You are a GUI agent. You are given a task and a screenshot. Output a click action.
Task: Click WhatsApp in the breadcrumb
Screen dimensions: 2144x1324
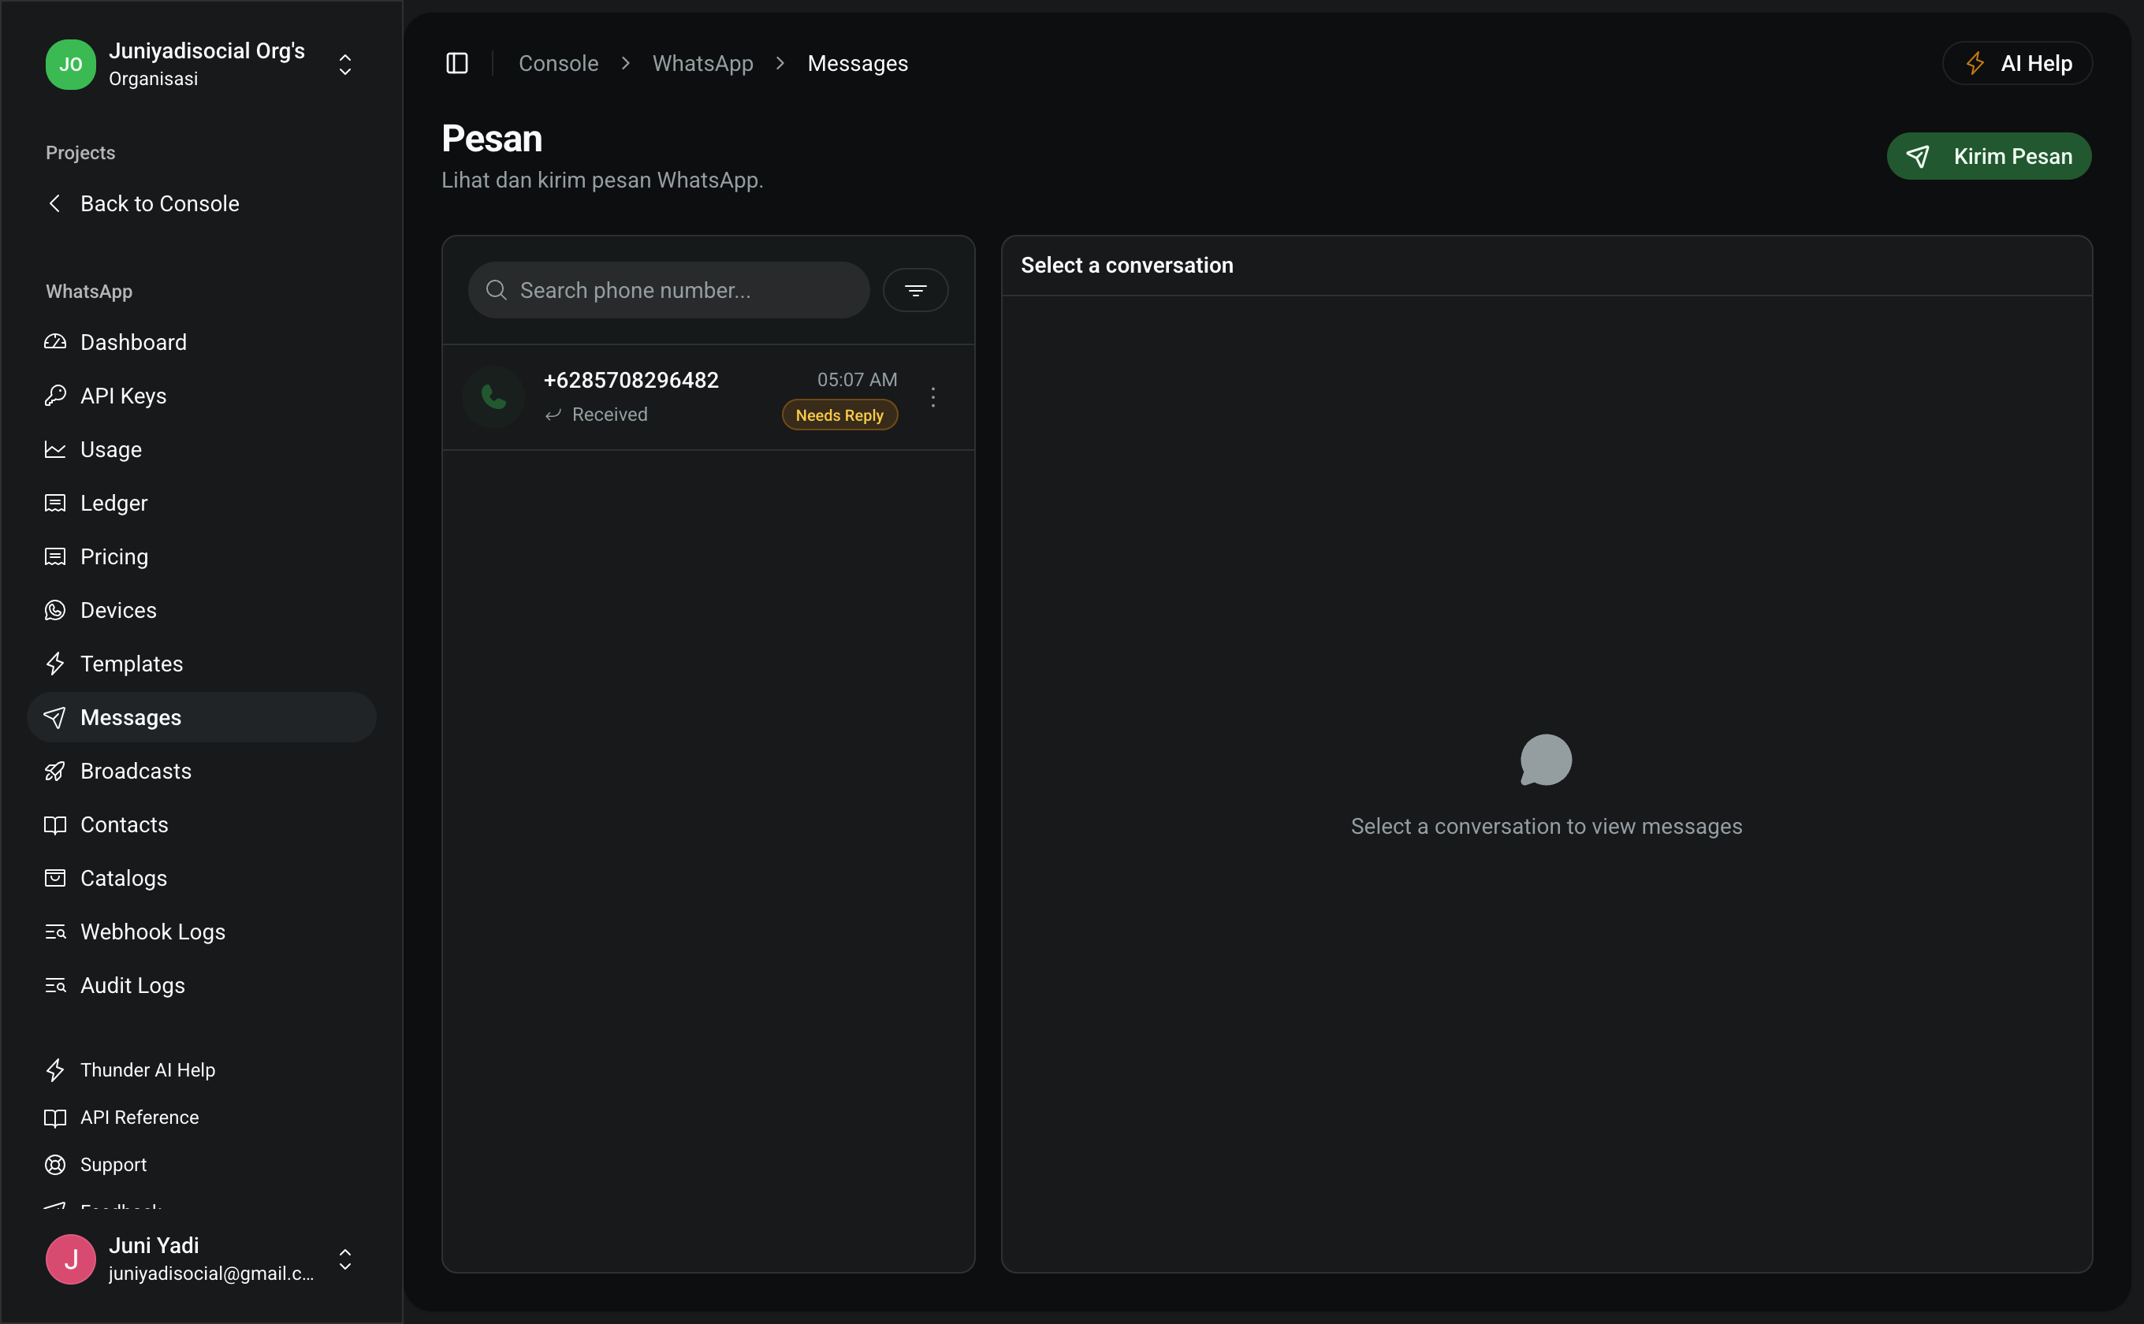[x=702, y=63]
